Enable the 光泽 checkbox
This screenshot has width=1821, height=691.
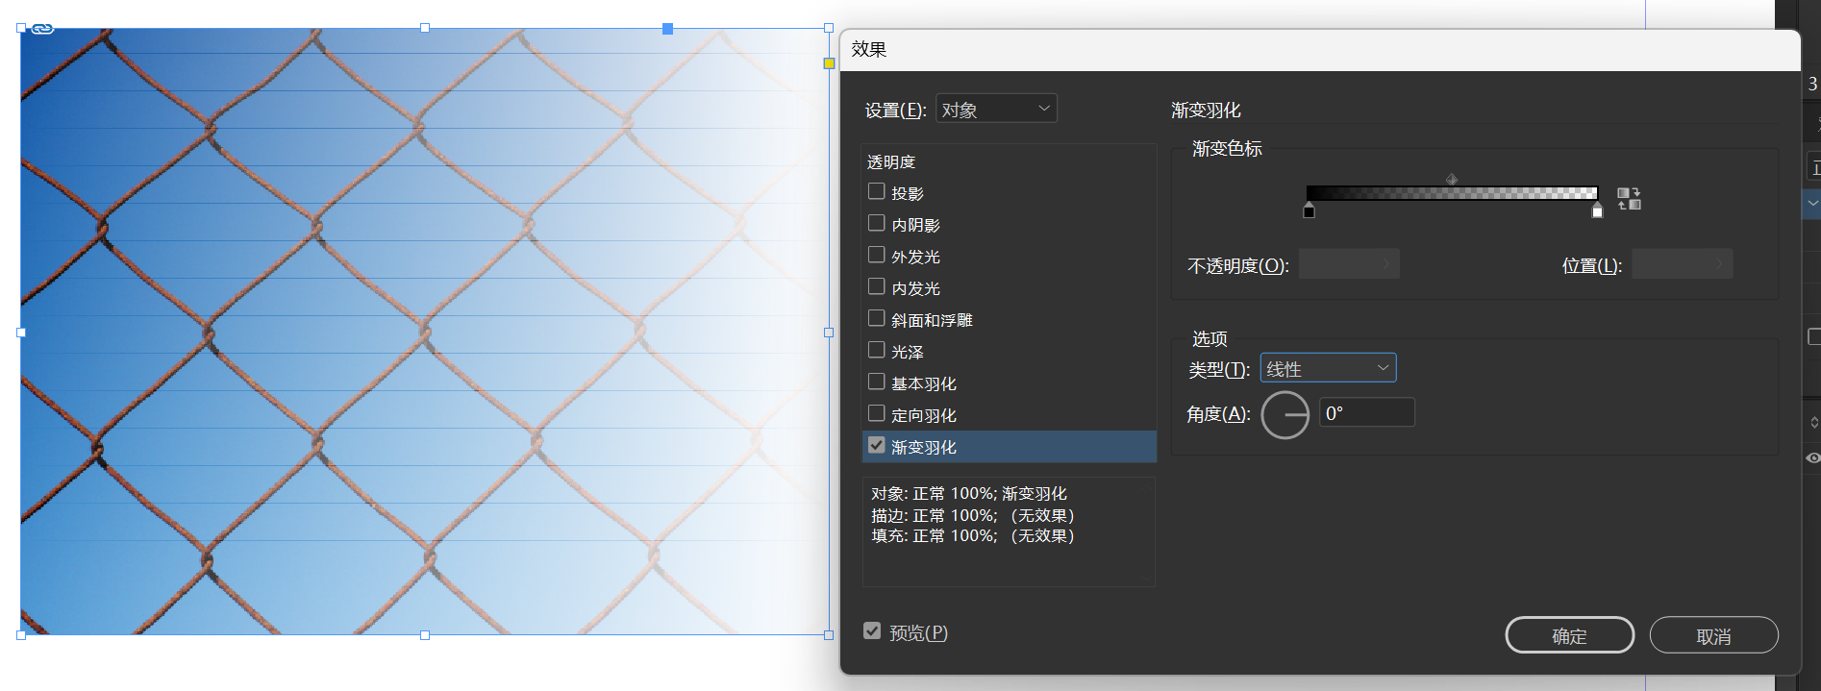click(876, 350)
